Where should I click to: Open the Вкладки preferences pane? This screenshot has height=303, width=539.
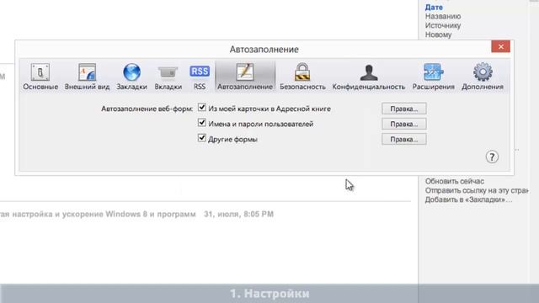(168, 77)
